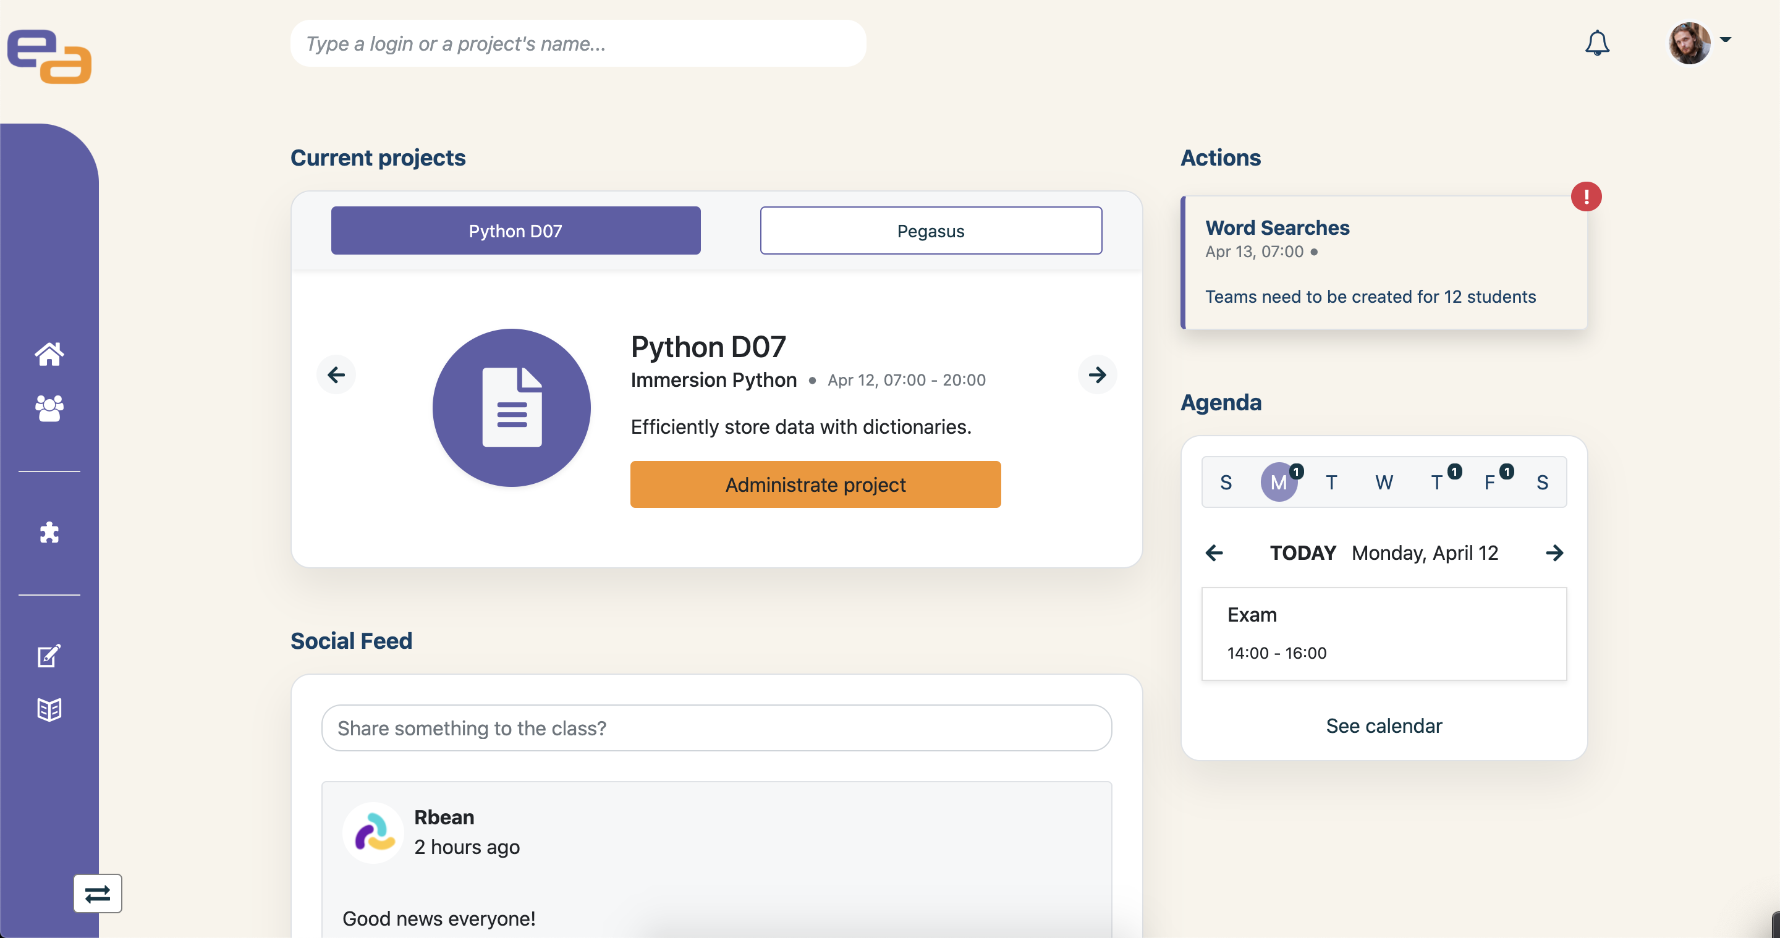The width and height of the screenshot is (1780, 938).
Task: Go to next project with right arrow
Action: [x=1097, y=375]
